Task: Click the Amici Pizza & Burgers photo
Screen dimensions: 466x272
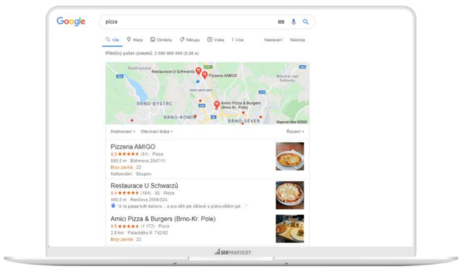Action: (290, 229)
